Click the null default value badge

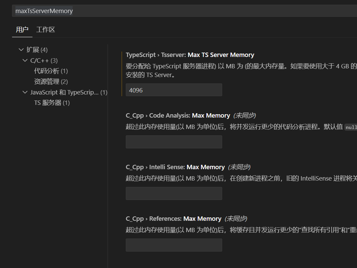(351, 127)
